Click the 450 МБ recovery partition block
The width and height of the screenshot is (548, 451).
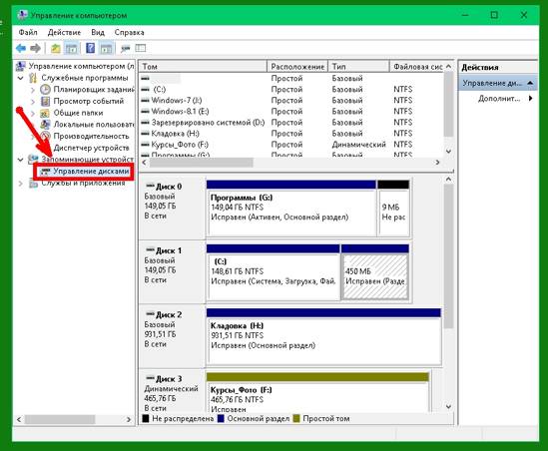(x=375, y=277)
